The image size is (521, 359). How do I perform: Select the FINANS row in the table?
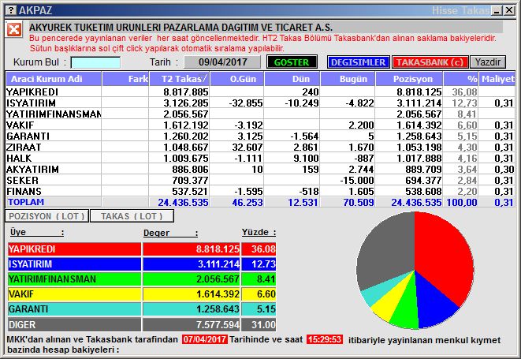[260, 191]
